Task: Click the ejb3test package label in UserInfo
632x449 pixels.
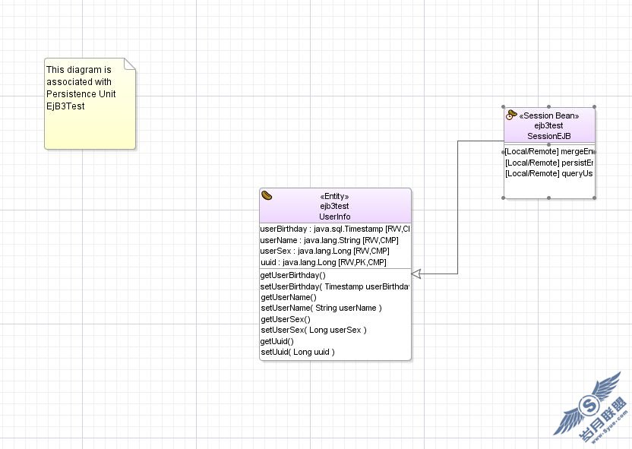Action: pyautogui.click(x=334, y=207)
